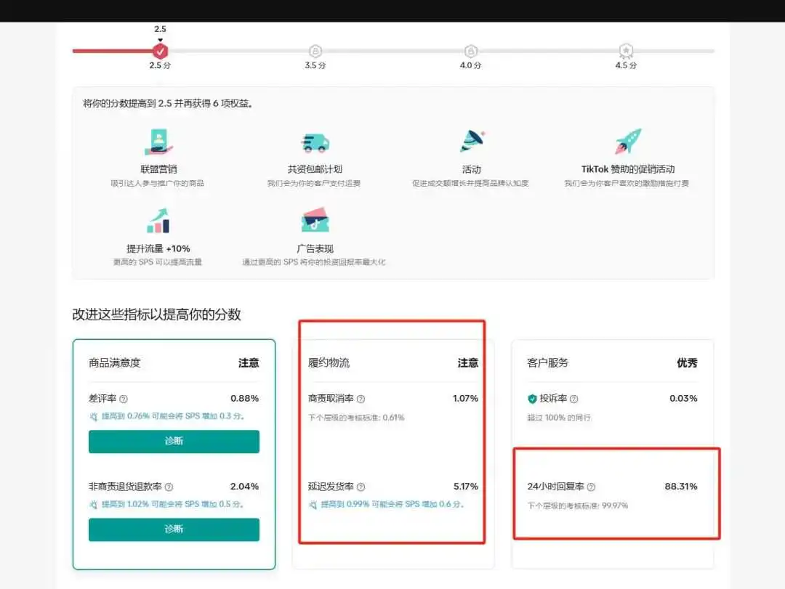Image resolution: width=785 pixels, height=589 pixels.
Task: Click the 注意 status in 履约物流 card
Action: (x=468, y=363)
